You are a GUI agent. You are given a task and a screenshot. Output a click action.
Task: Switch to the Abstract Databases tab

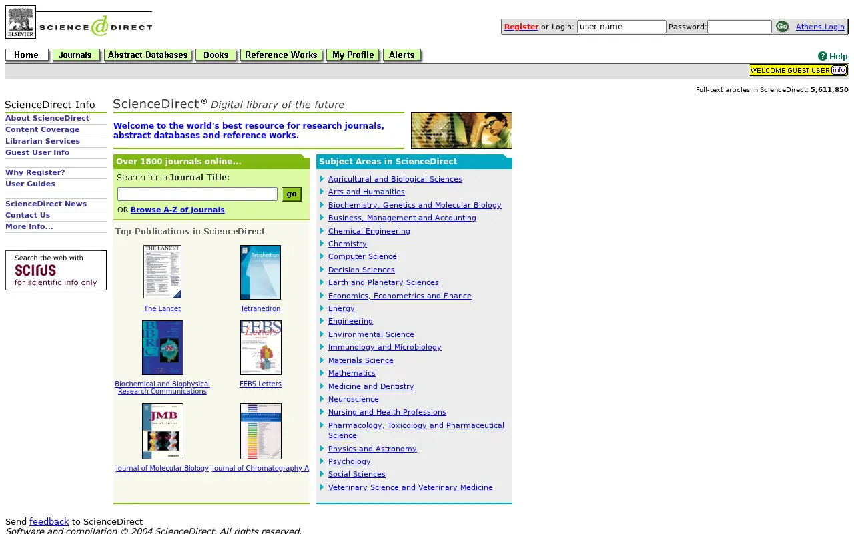[x=148, y=55]
